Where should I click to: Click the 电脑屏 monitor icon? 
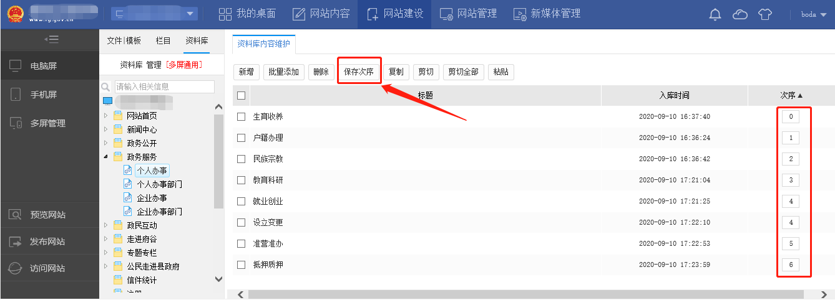click(16, 65)
